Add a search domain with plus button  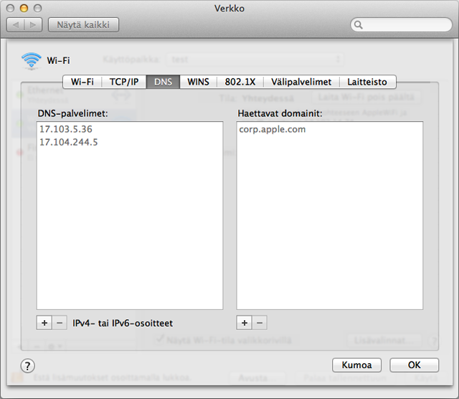point(244,323)
